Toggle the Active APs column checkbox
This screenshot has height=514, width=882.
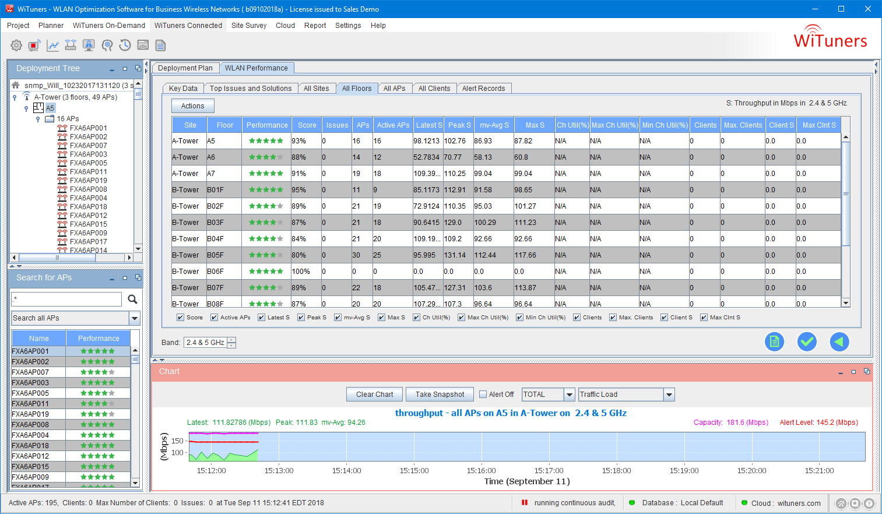(x=214, y=318)
